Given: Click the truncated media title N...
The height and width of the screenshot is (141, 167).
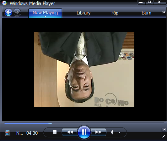Looking at the screenshot, I should click(x=19, y=133).
